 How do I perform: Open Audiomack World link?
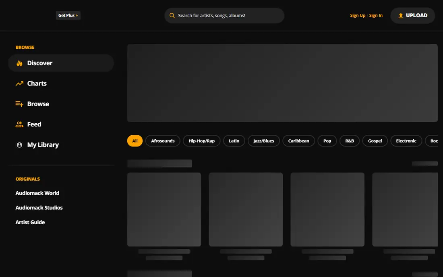(37, 193)
